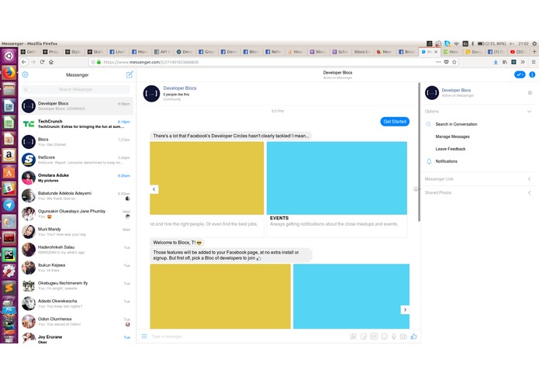Open Telegram in Ubuntu dock
Image resolution: width=539 pixels, height=383 pixels.
(9, 205)
